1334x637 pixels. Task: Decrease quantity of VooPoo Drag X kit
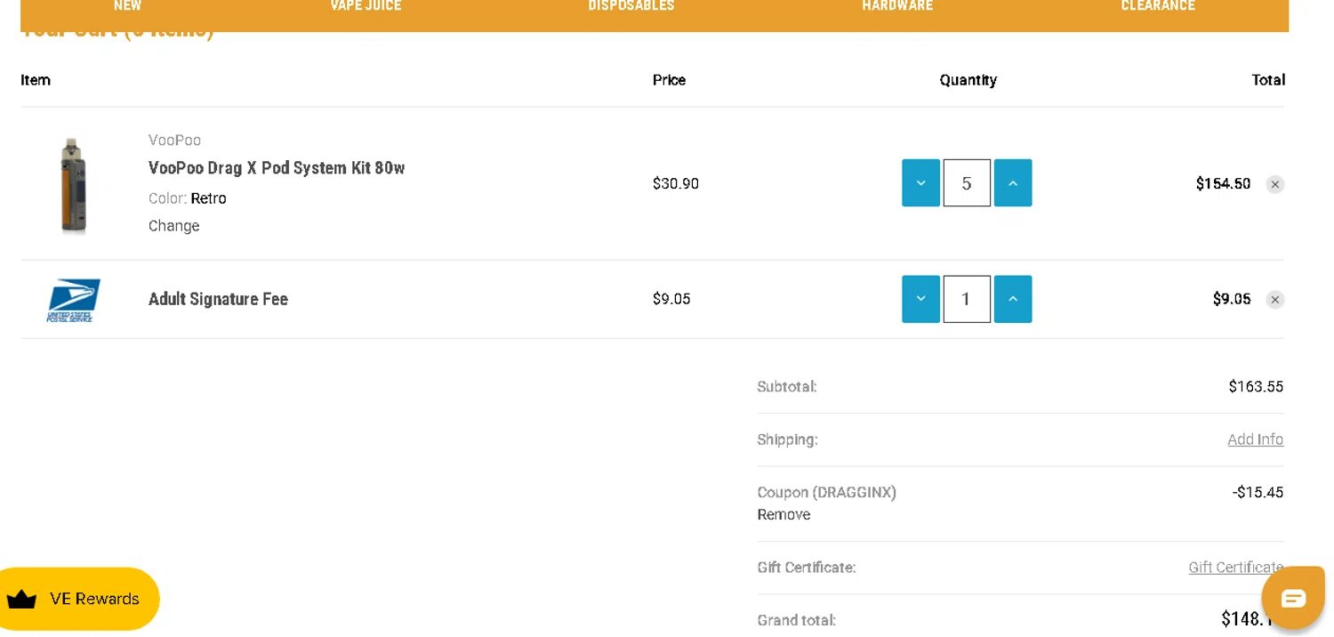tap(920, 183)
